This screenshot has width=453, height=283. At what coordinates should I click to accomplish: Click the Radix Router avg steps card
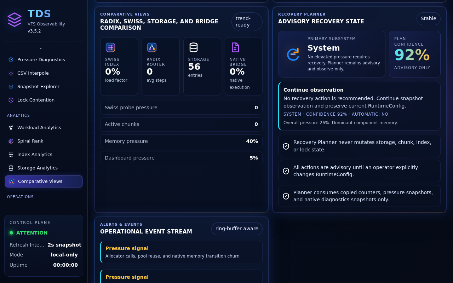[x=161, y=67]
